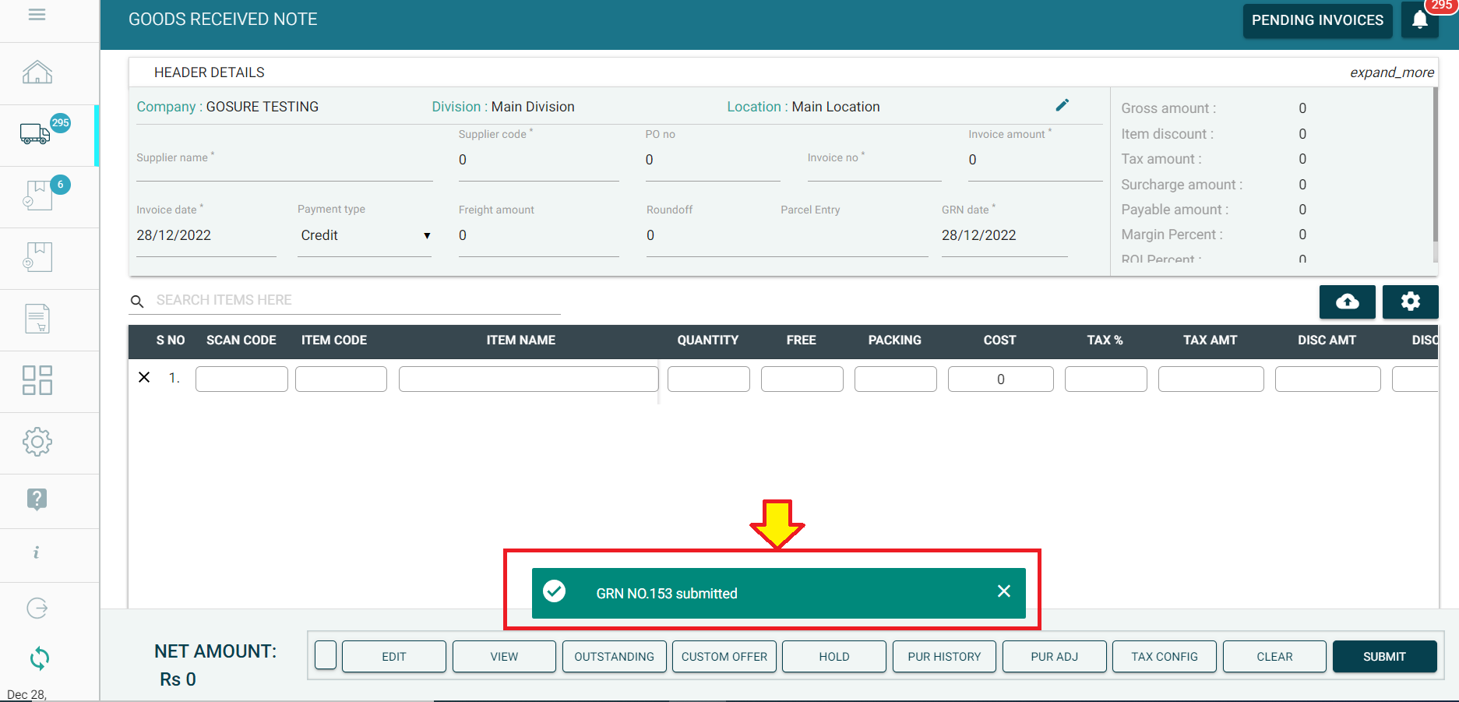Click the cloud upload button
This screenshot has height=702, width=1459.
tap(1348, 302)
